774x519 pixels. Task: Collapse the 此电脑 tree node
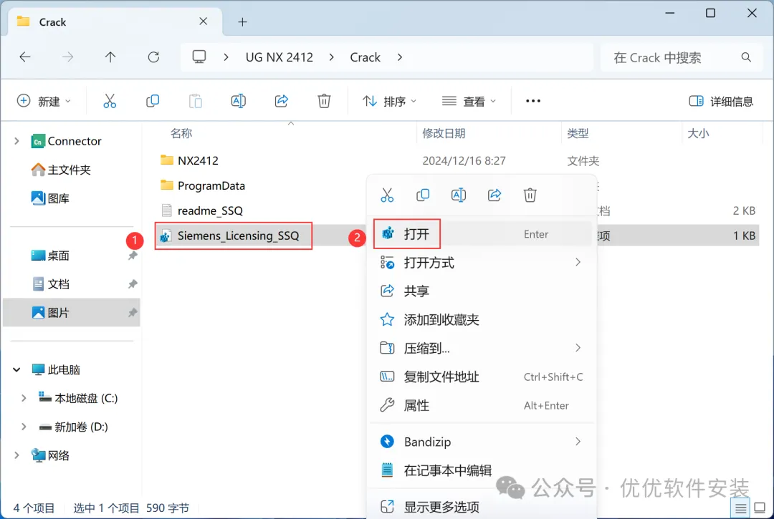(x=16, y=369)
